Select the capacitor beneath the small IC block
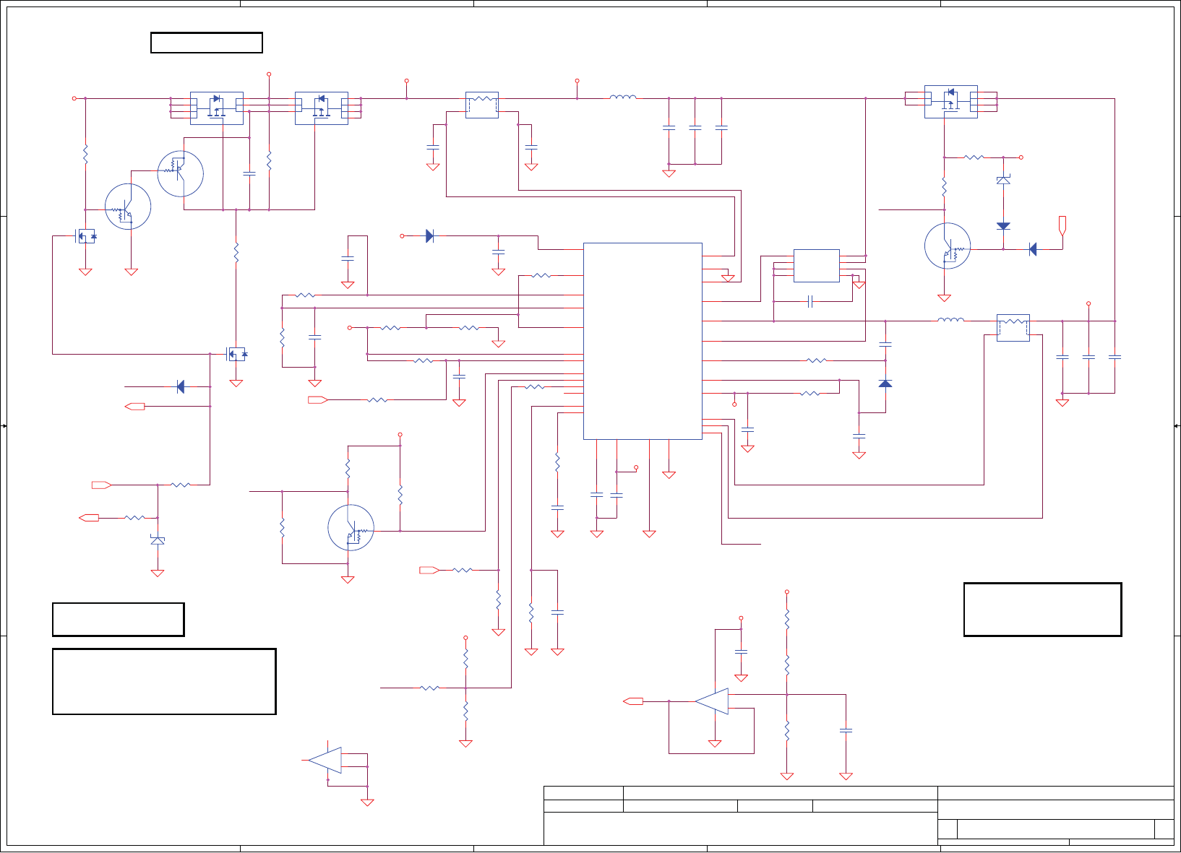 (x=810, y=302)
